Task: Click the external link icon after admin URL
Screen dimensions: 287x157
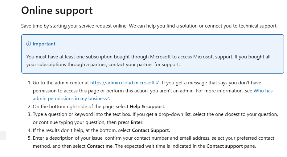Action: 157,83
